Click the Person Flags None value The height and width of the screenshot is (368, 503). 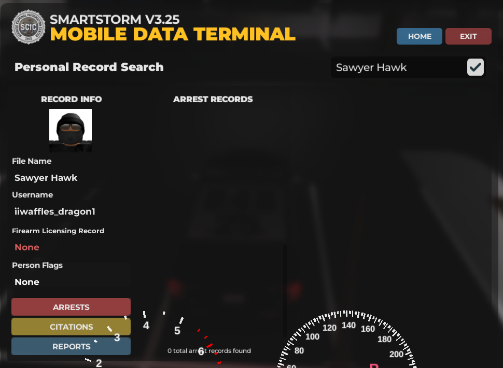tap(27, 282)
